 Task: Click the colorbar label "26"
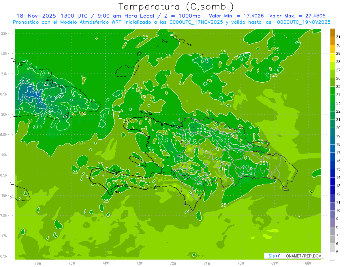(x=339, y=78)
